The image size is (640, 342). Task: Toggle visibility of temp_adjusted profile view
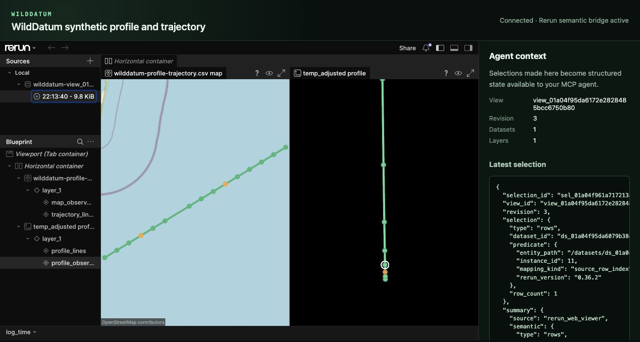tap(458, 73)
